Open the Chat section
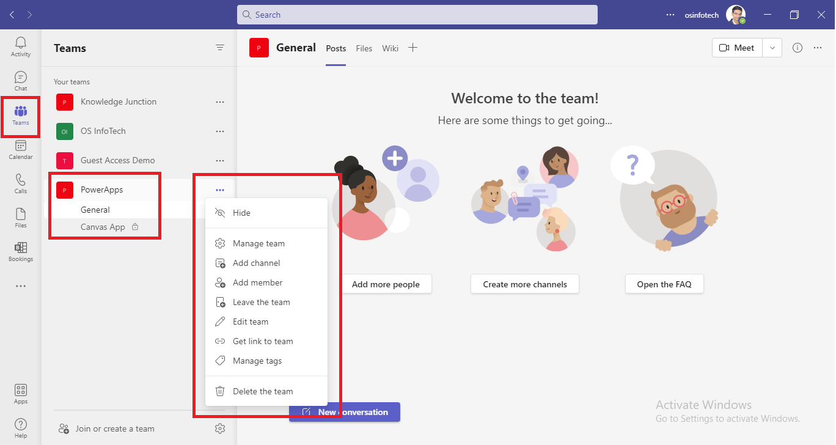Image resolution: width=836 pixels, height=445 pixels. (21, 81)
